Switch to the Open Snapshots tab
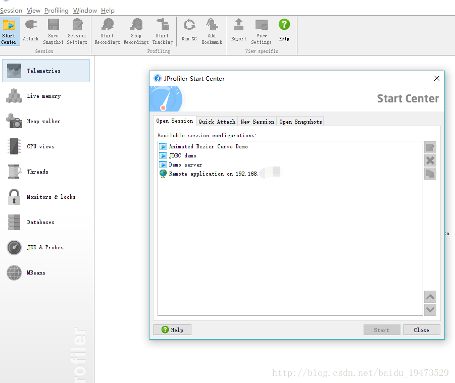The height and width of the screenshot is (383, 455). [300, 122]
